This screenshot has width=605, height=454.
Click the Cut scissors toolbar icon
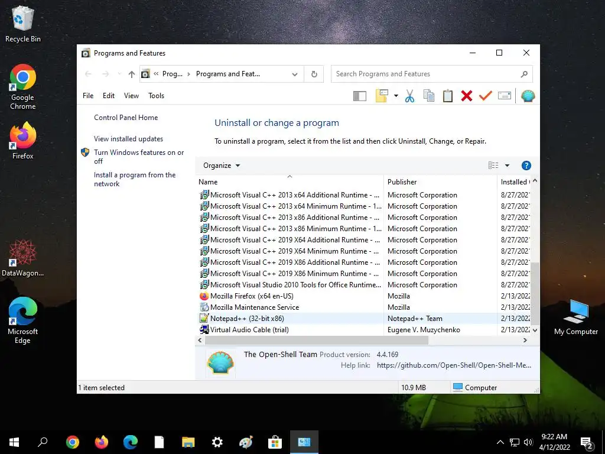pyautogui.click(x=409, y=96)
